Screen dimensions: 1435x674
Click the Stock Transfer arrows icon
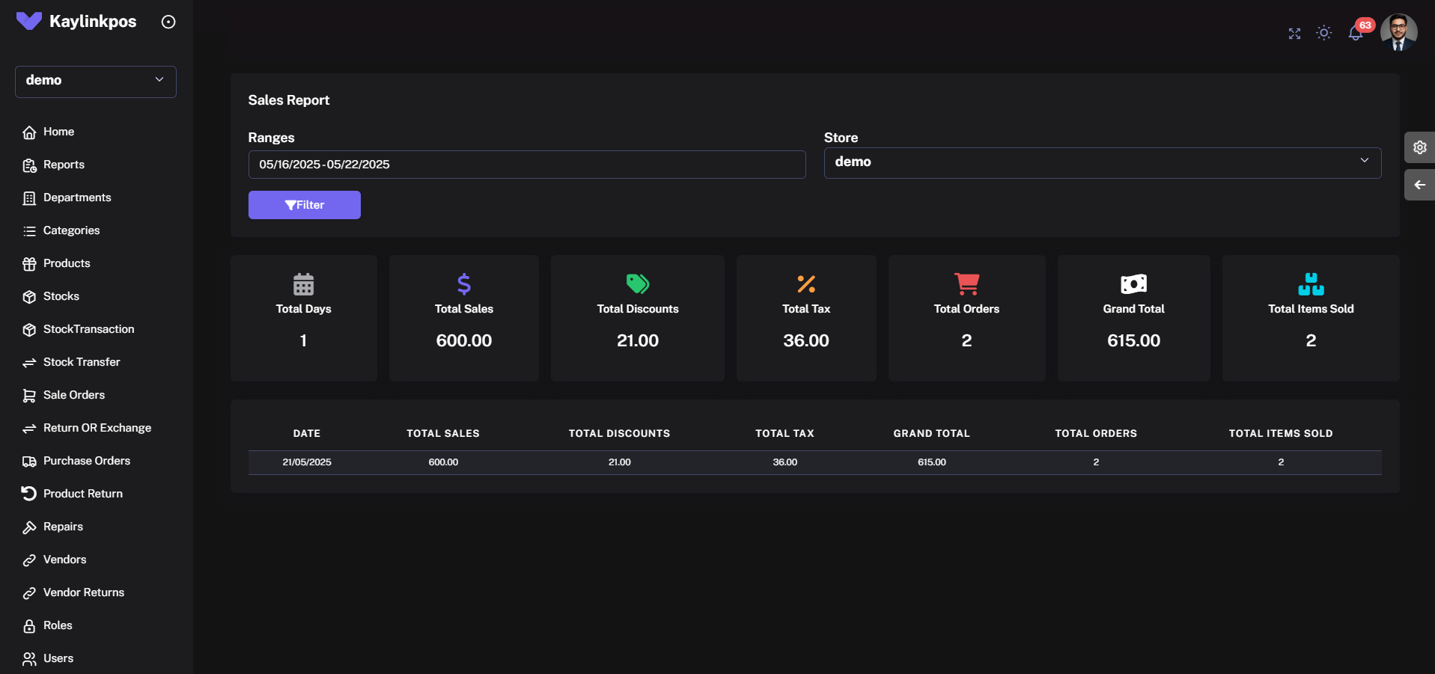pos(29,363)
